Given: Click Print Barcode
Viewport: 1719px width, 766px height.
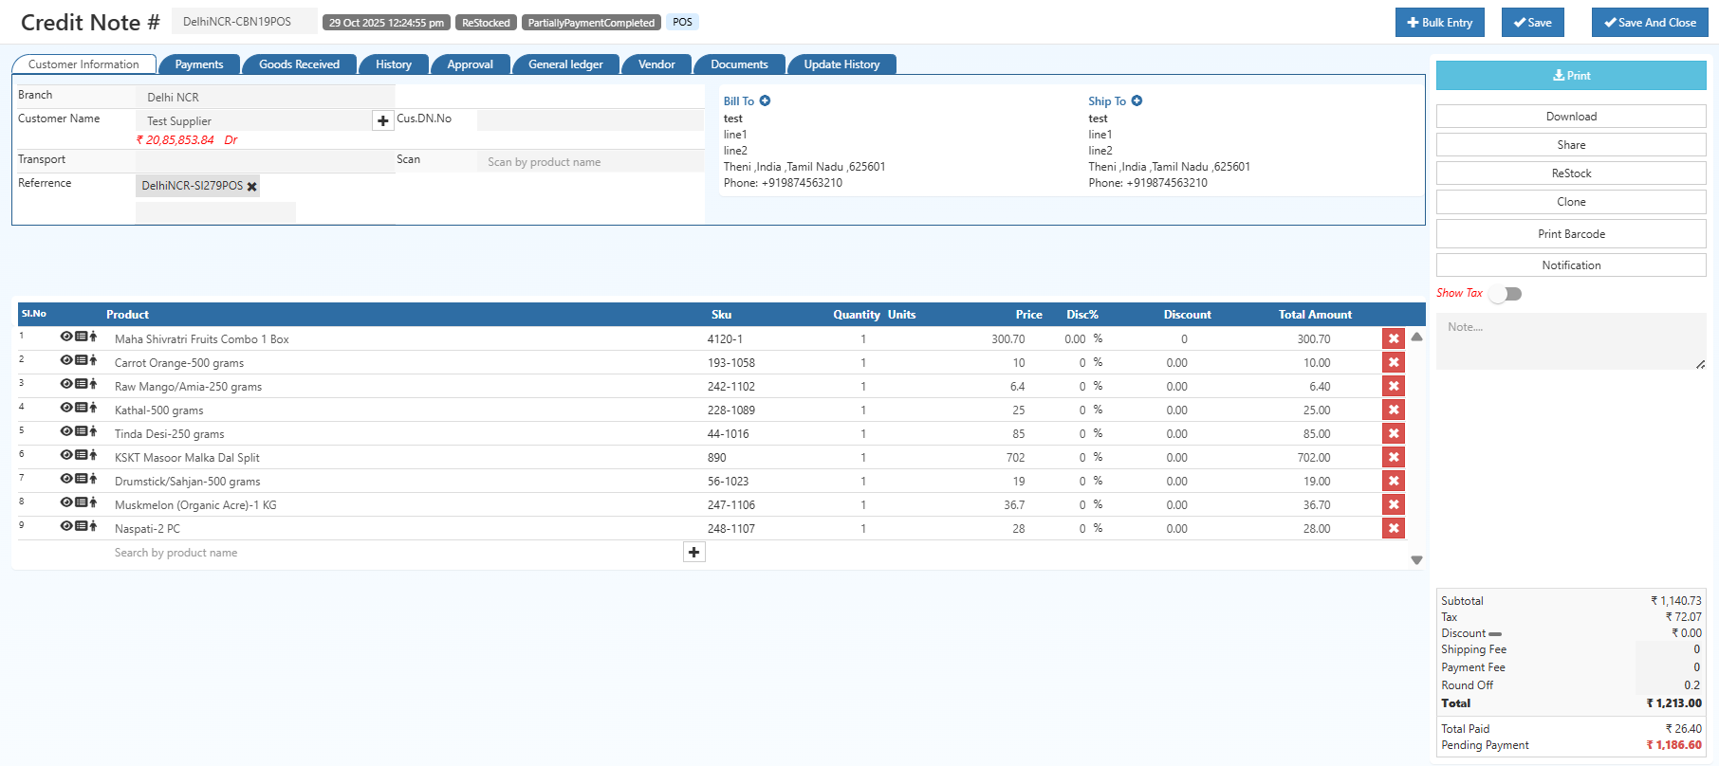Looking at the screenshot, I should [x=1571, y=234].
